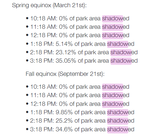The image size is (166, 140).
Task: Click highlighted 'shadowed' in Spring 12:18 PM line
Action: click(x=116, y=35)
